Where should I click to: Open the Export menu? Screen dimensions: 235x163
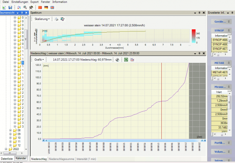coord(34,2)
